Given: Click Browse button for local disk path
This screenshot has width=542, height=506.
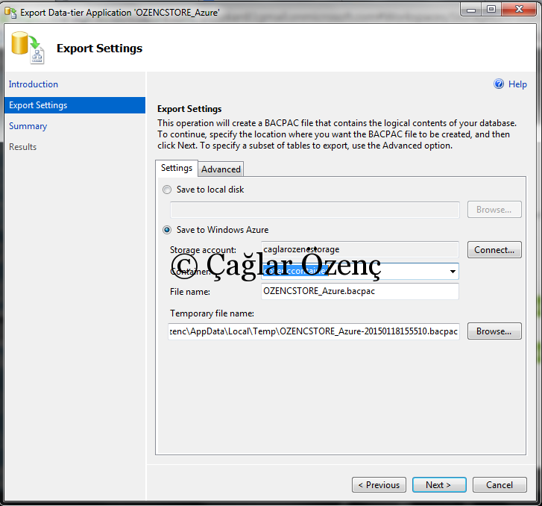Looking at the screenshot, I should 494,210.
